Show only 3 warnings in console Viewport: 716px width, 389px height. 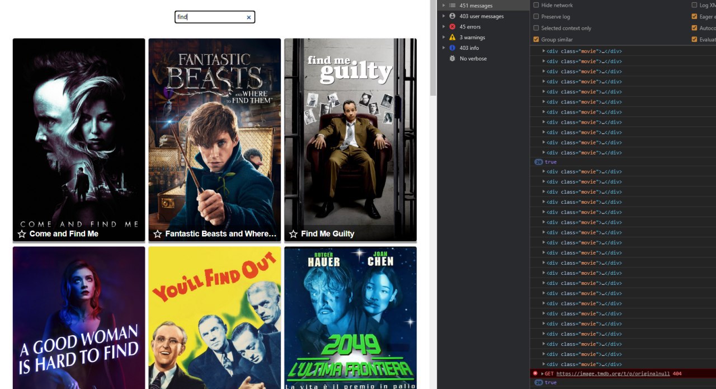click(x=483, y=38)
